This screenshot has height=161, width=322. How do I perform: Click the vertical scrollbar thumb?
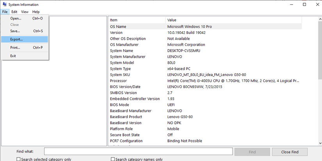click(320, 50)
